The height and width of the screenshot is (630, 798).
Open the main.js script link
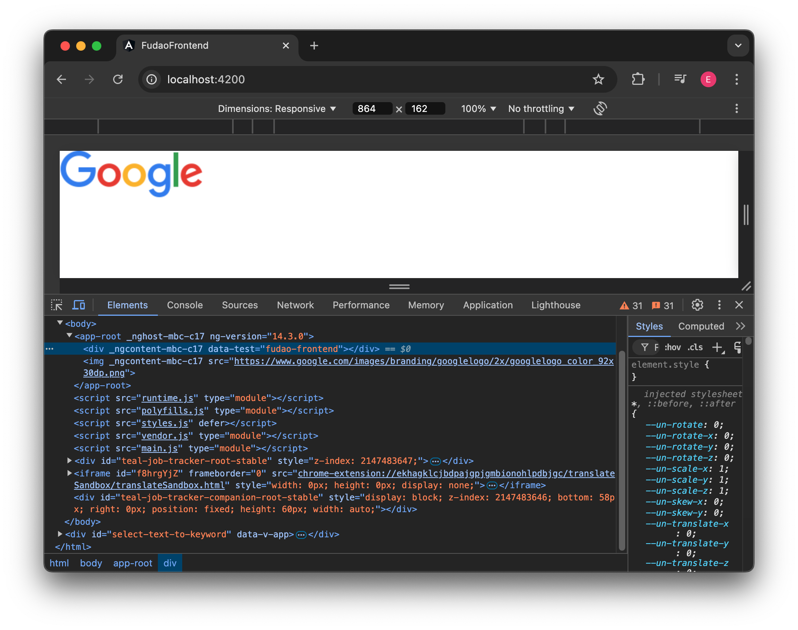click(x=159, y=448)
